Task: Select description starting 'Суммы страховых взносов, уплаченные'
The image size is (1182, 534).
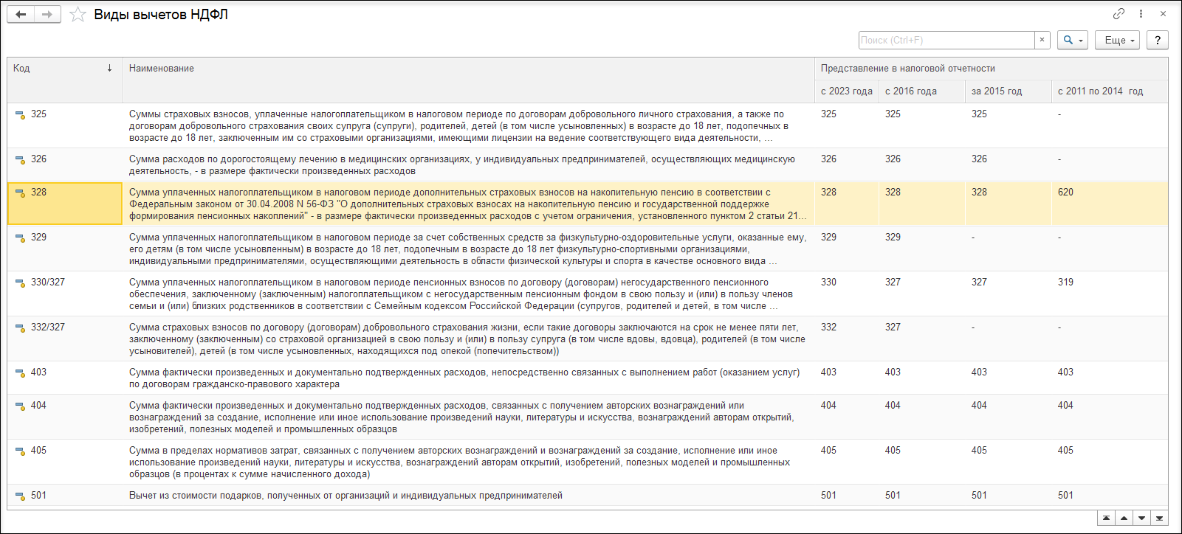Action: click(469, 126)
